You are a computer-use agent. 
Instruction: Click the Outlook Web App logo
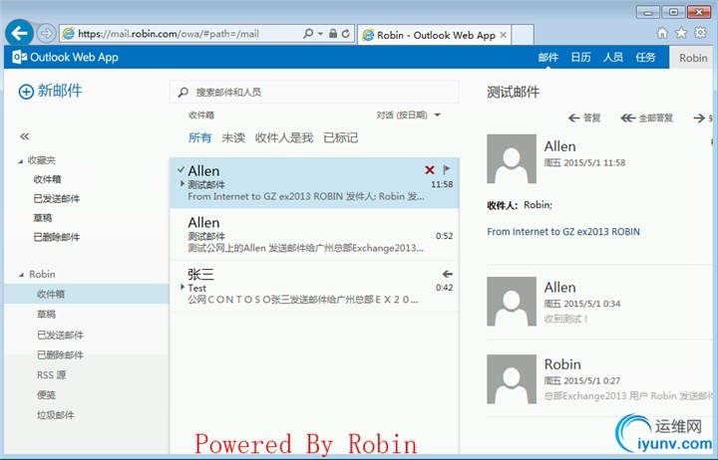tap(66, 57)
